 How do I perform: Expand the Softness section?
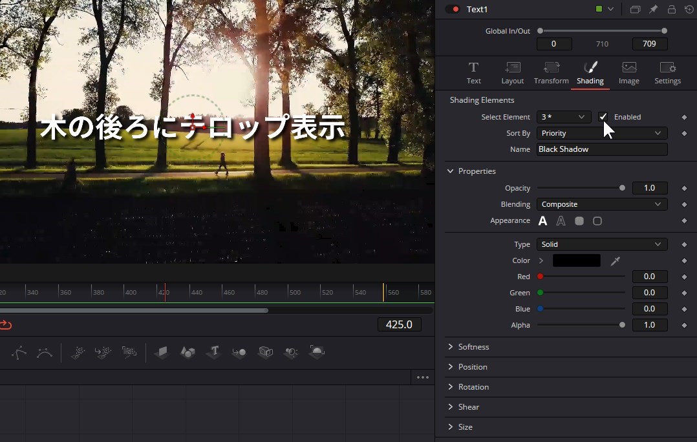tap(450, 346)
